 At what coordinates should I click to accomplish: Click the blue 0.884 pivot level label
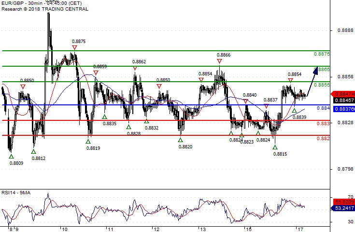click(x=323, y=108)
